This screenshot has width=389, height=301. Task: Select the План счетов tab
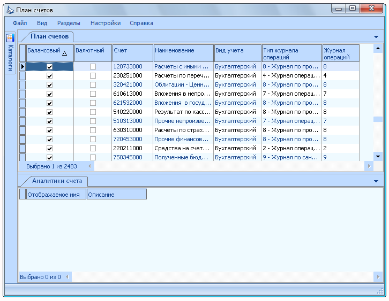pos(49,36)
